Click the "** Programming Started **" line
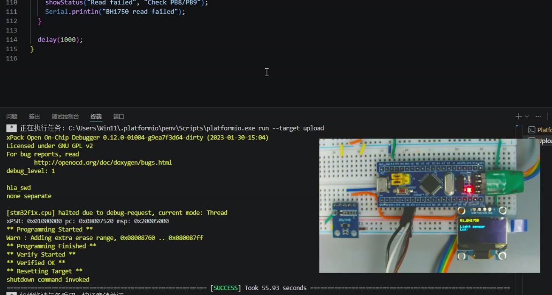The width and height of the screenshot is (552, 295). tap(50, 229)
